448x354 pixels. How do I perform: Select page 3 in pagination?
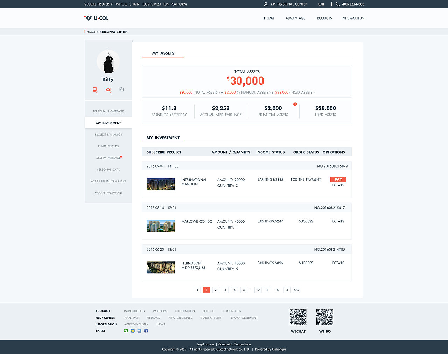pos(225,290)
